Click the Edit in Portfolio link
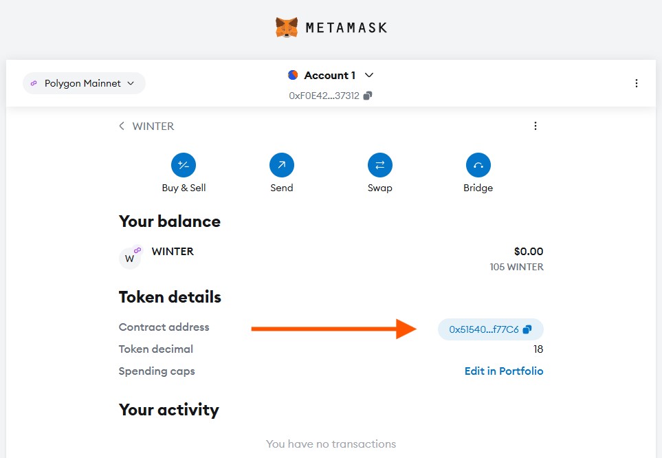 tap(504, 371)
